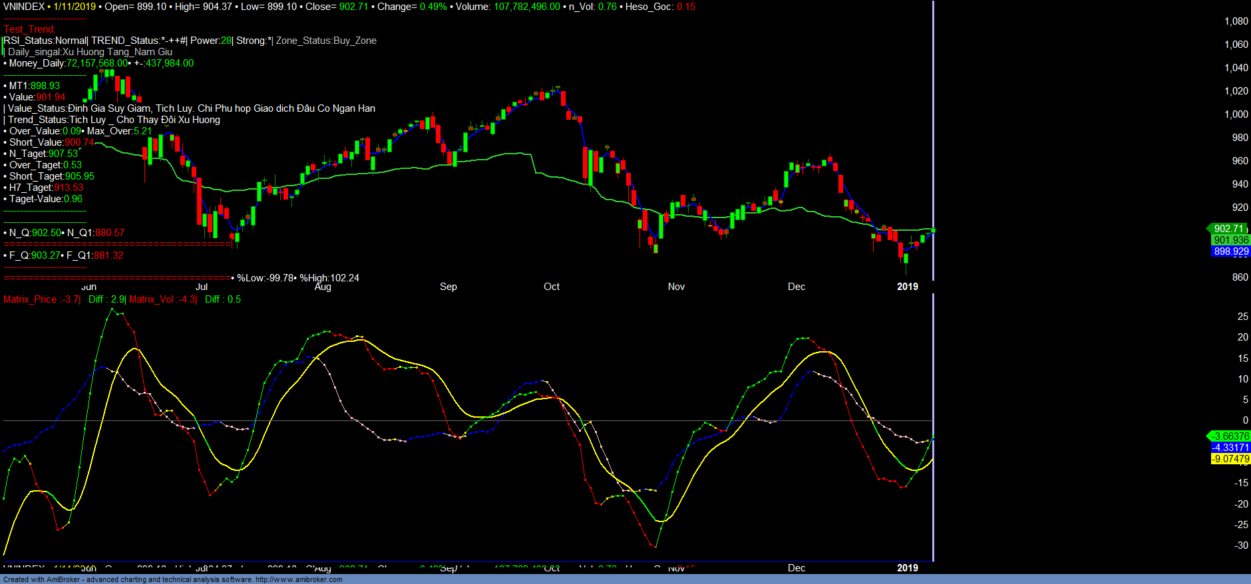This screenshot has height=584, width=1251.
Task: Click the H7_Taget value 913.53
Action: [x=69, y=188]
